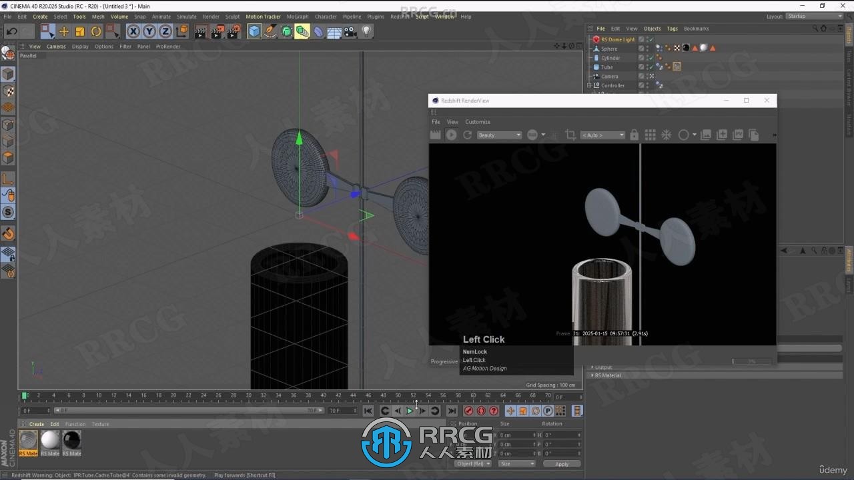The width and height of the screenshot is (854, 480).
Task: Click the RenderView render clapperboard icon
Action: coord(436,135)
